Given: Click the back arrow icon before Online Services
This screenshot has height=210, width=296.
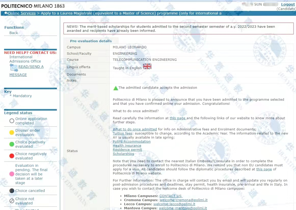Looking at the screenshot, I should click(6, 13).
